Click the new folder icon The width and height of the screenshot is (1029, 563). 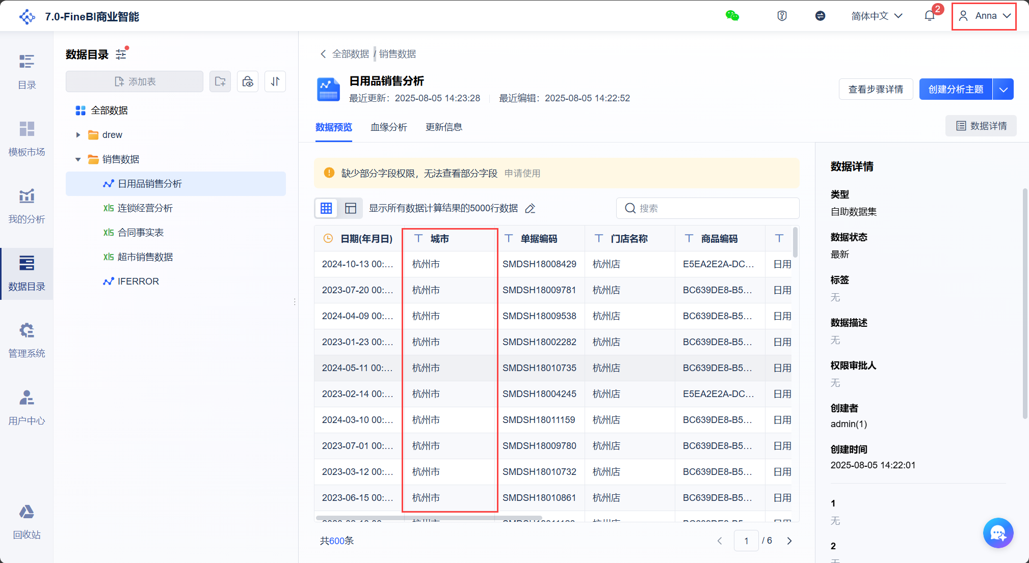pyautogui.click(x=220, y=81)
